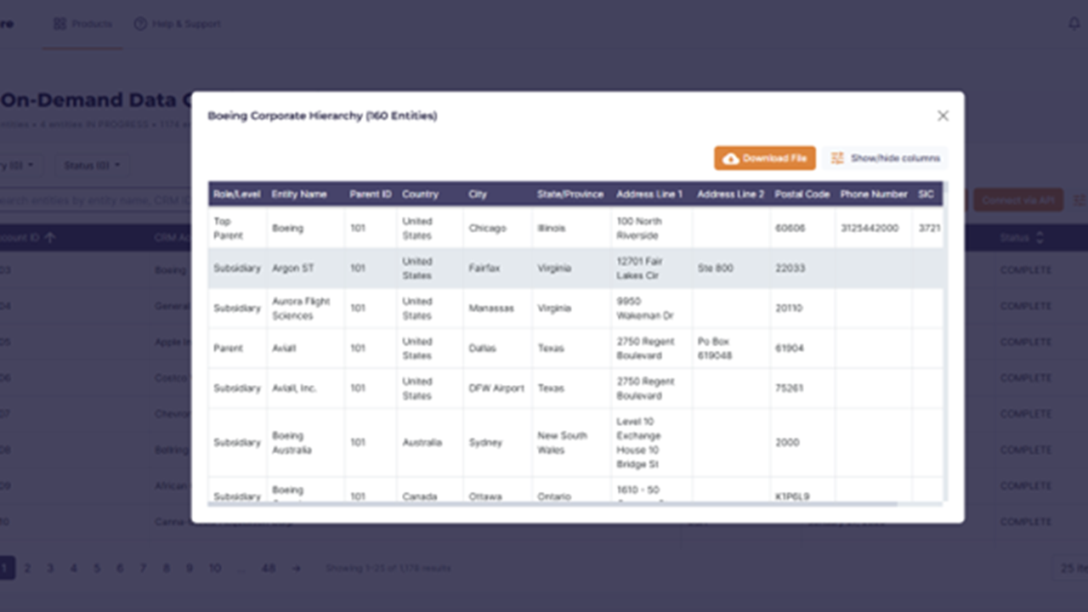Close the Boeing Corporate Hierarchy dialog
1088x612 pixels.
[943, 116]
